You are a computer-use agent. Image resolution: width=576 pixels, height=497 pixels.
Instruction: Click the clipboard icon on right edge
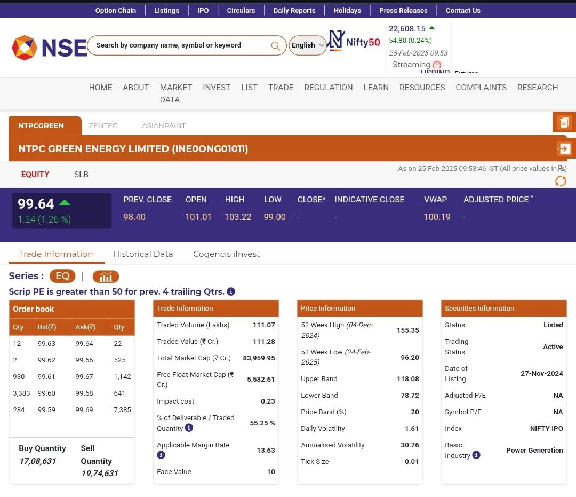[564, 122]
